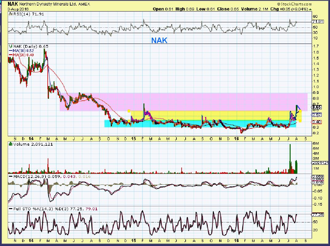Click the 0.52 MA(10) value tag on right axis

pos(316,115)
